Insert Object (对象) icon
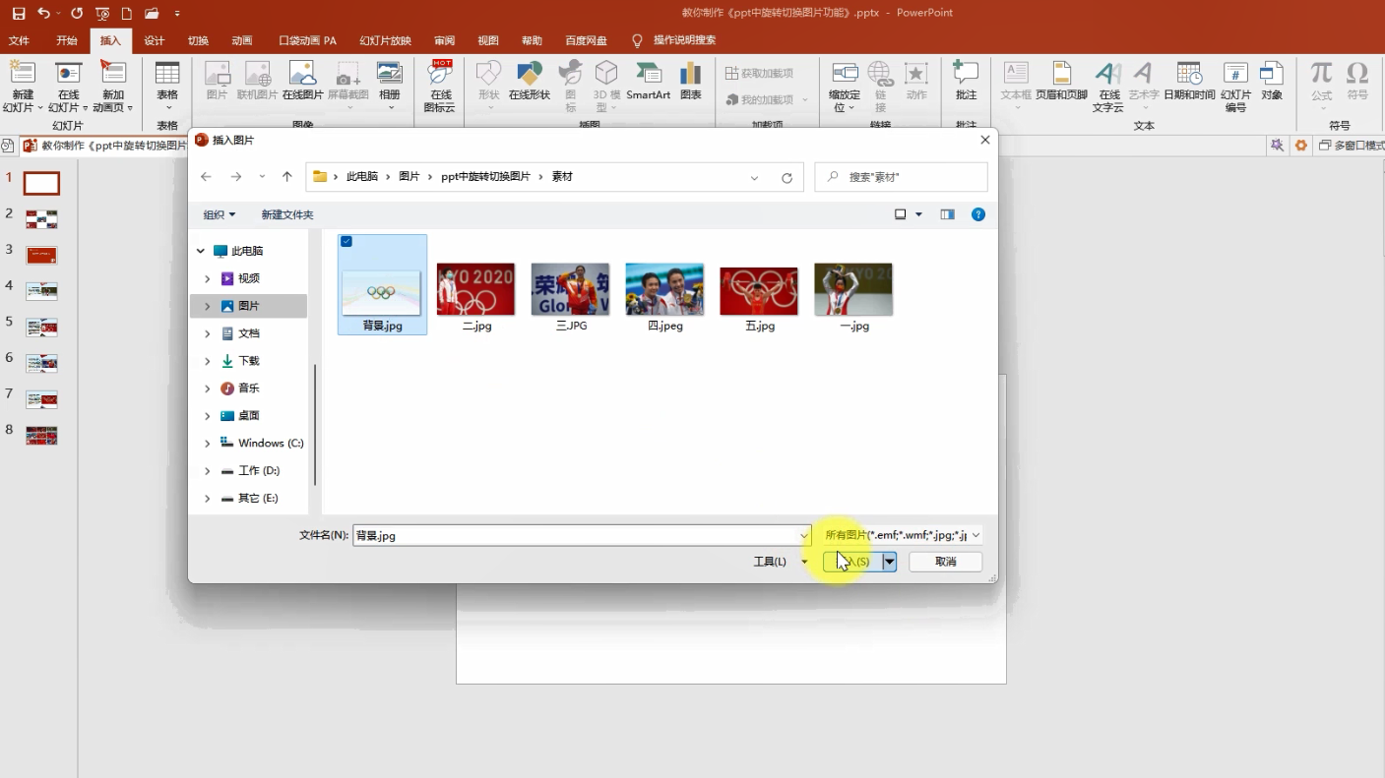 pos(1272,81)
